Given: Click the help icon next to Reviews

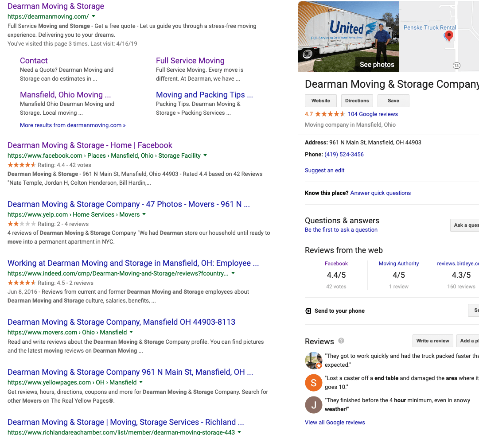Looking at the screenshot, I should click(341, 341).
